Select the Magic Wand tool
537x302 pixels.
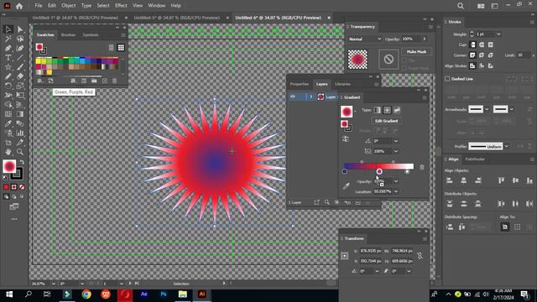click(x=8, y=39)
